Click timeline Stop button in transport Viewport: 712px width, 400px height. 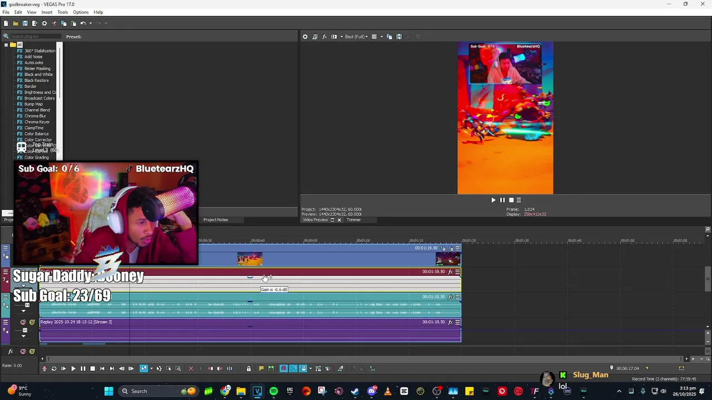click(92, 368)
